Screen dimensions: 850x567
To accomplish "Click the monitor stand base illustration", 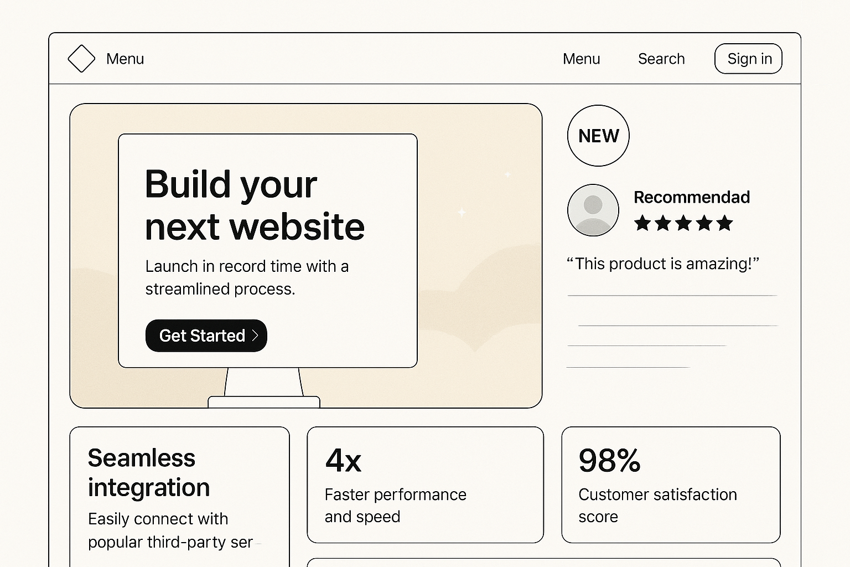I will point(264,402).
